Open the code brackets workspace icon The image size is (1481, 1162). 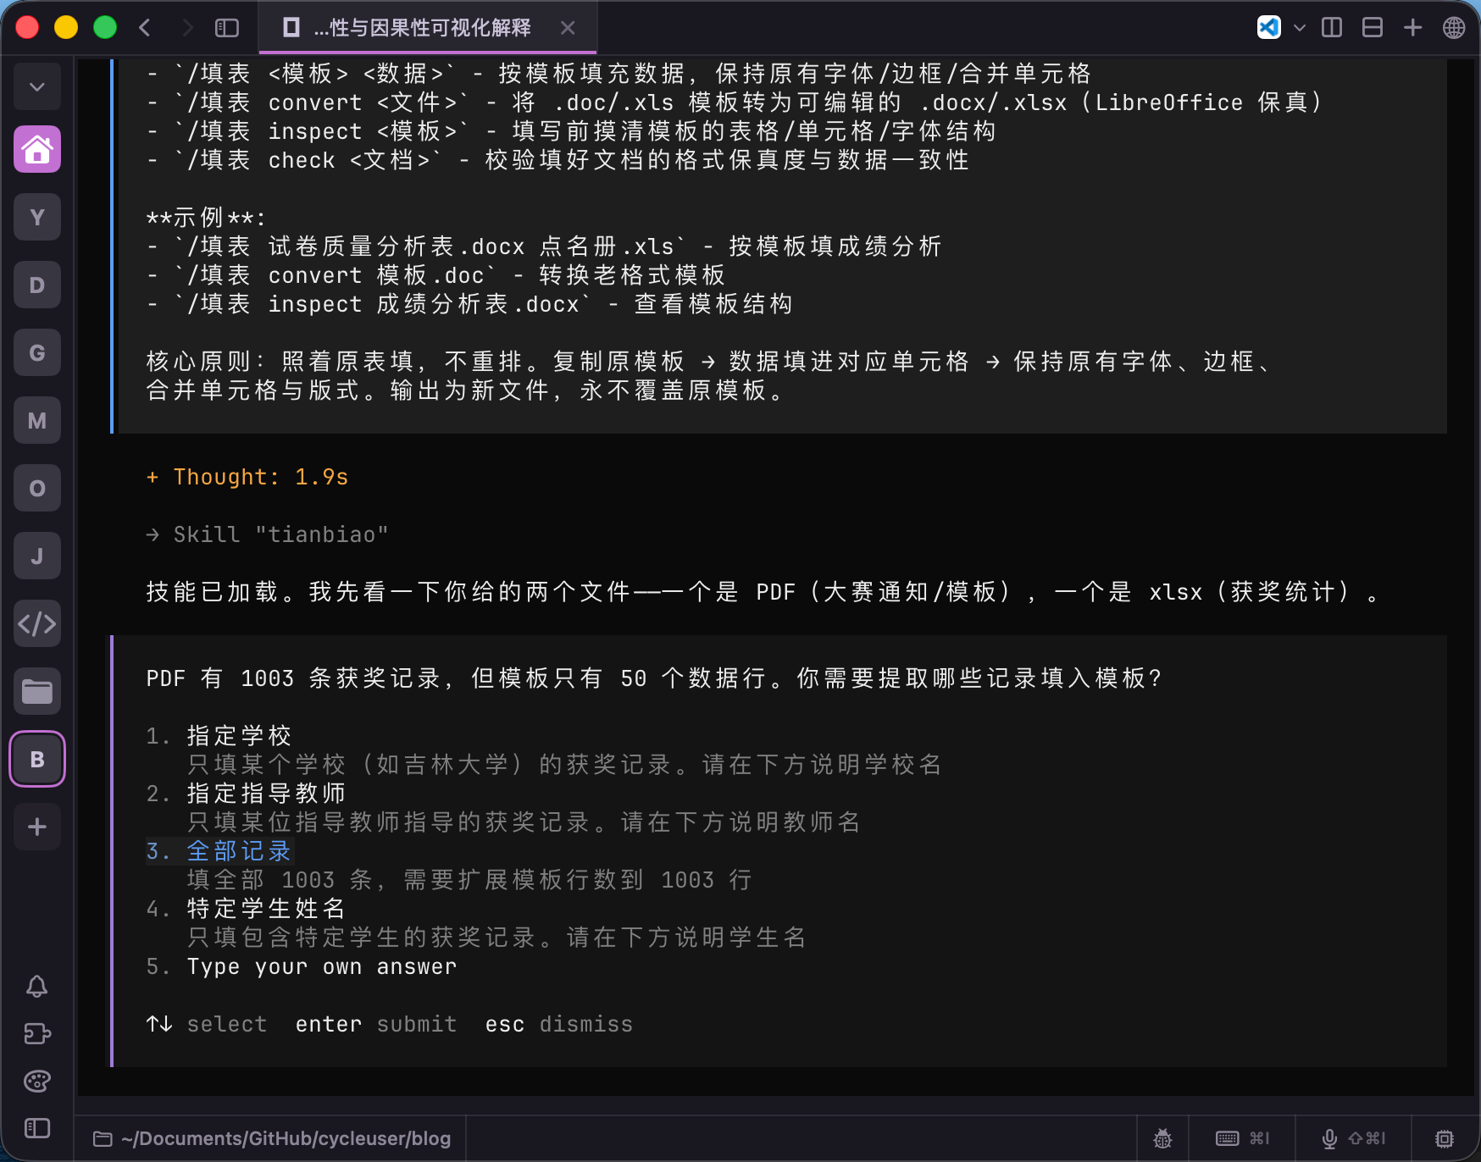click(x=37, y=624)
